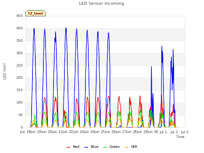The image size is (204, 153).
Task: Click the red peak on Jun 26
Action: pyautogui.click(x=119, y=96)
